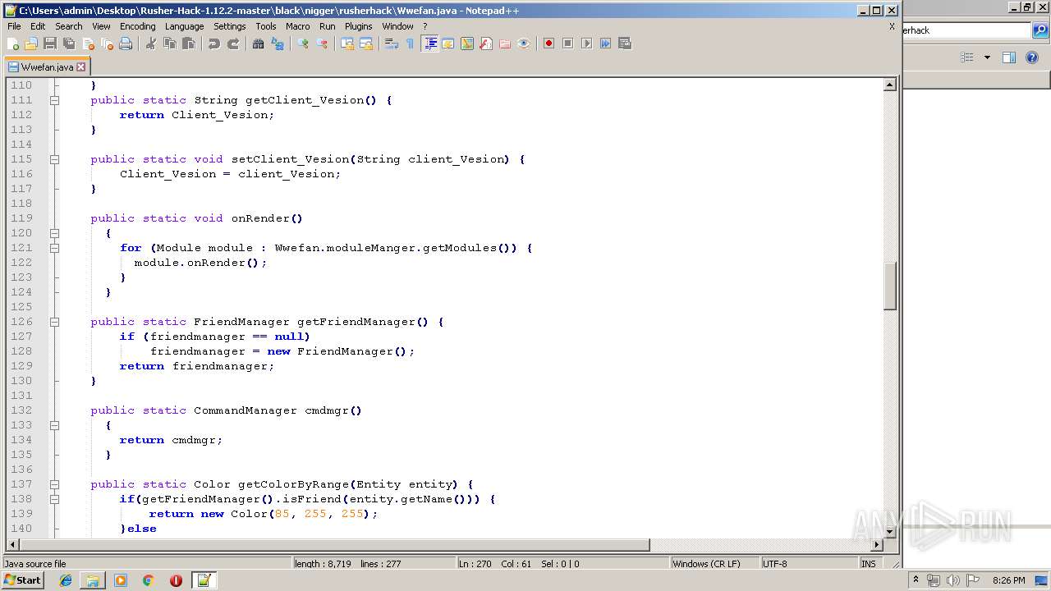Toggle the indent guide toolbar button
The height and width of the screenshot is (591, 1051).
click(x=429, y=44)
